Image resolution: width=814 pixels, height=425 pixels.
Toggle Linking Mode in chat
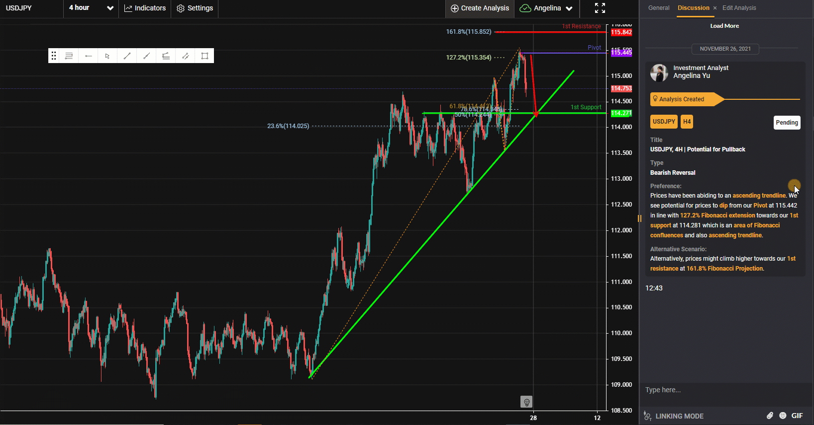point(674,416)
